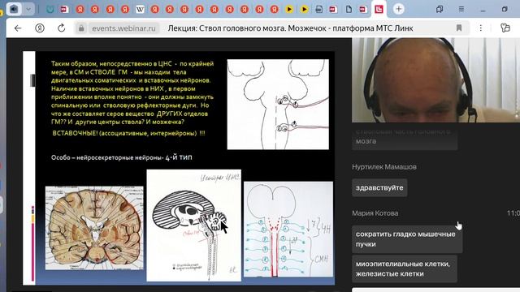Click slide text 'ВСТАВОЧНЫЕ! (ассоциативные, интернейроны)'
Image resolution: width=520 pixels, height=292 pixels.
pos(125,133)
